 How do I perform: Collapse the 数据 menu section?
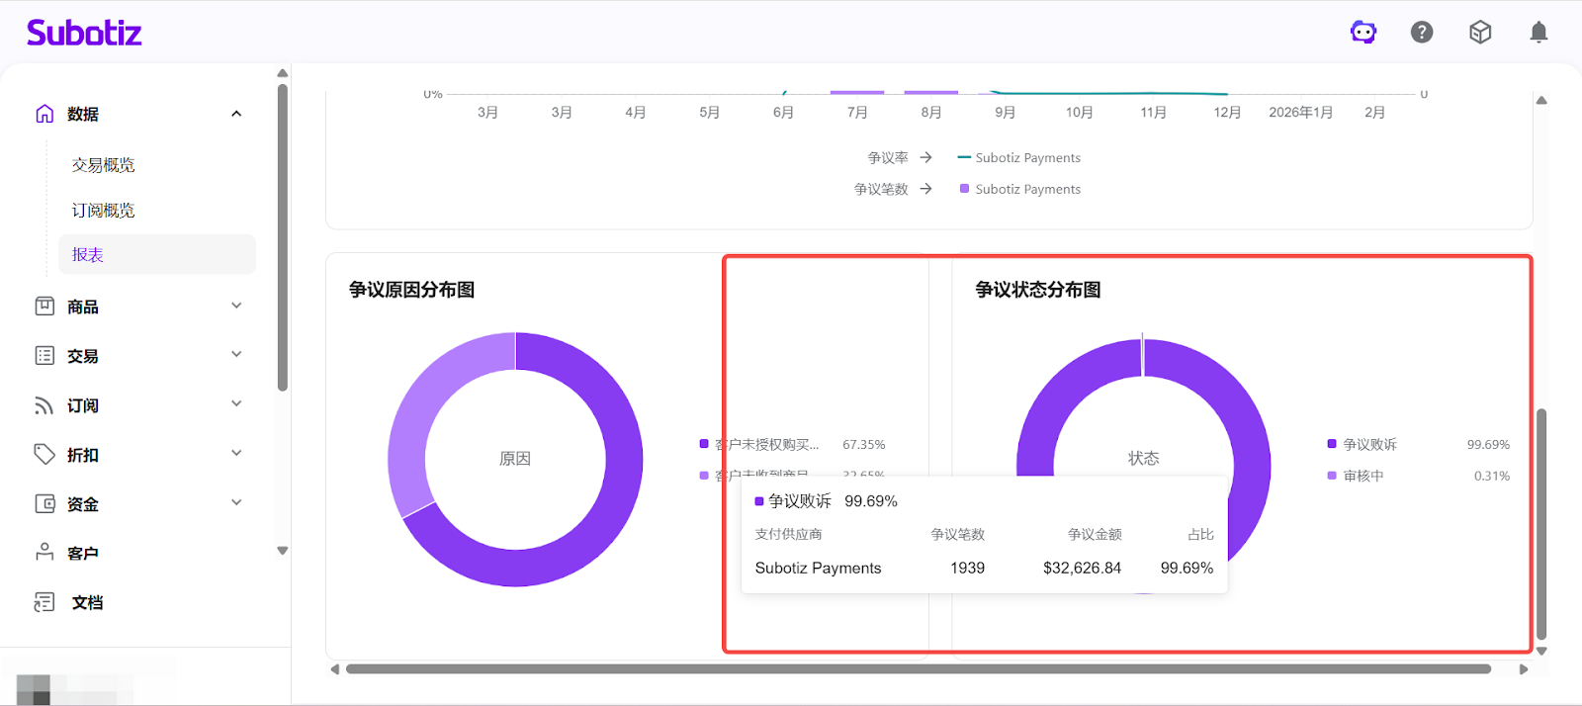pyautogui.click(x=236, y=114)
